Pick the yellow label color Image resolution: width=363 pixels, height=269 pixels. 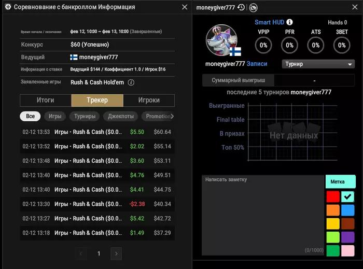(x=333, y=224)
